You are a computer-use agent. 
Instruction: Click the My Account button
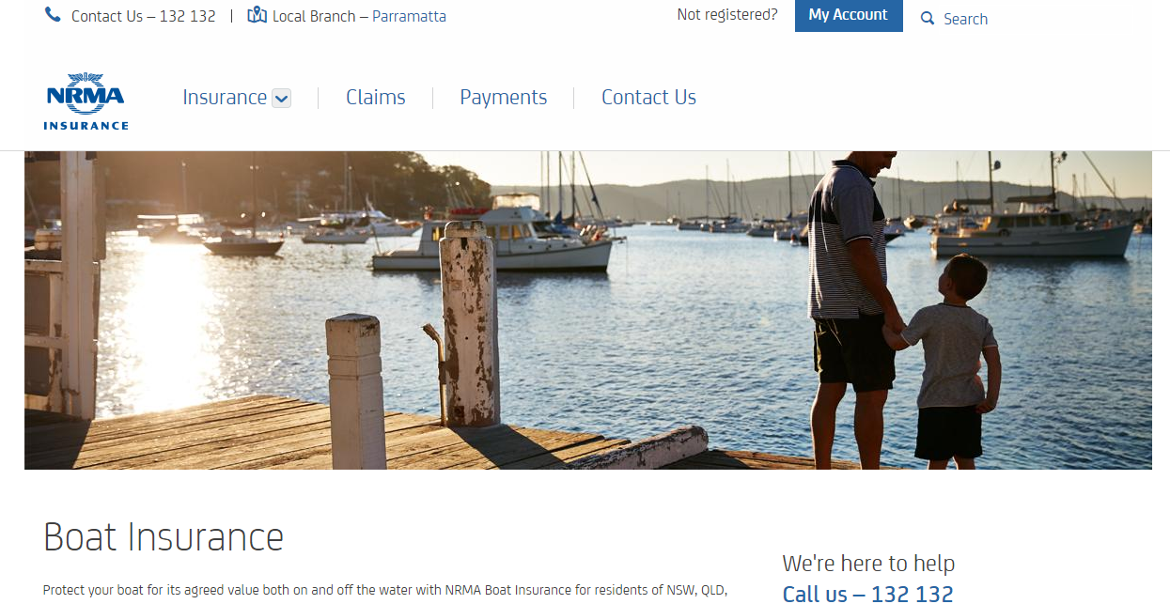(849, 15)
